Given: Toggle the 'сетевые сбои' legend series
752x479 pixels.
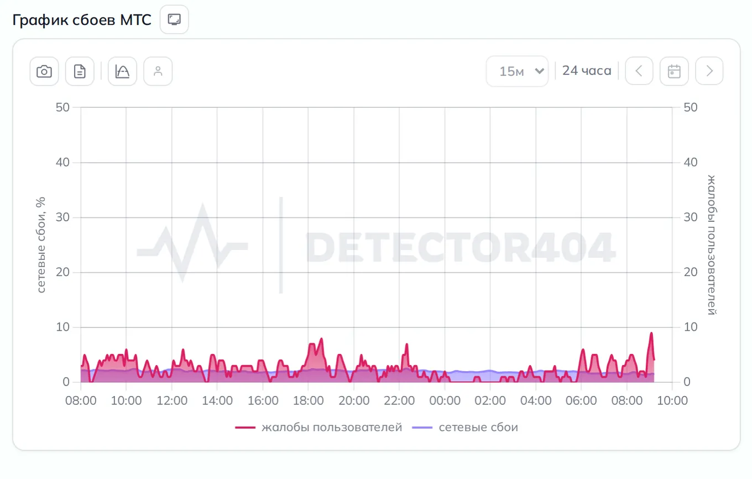Looking at the screenshot, I should click(465, 428).
